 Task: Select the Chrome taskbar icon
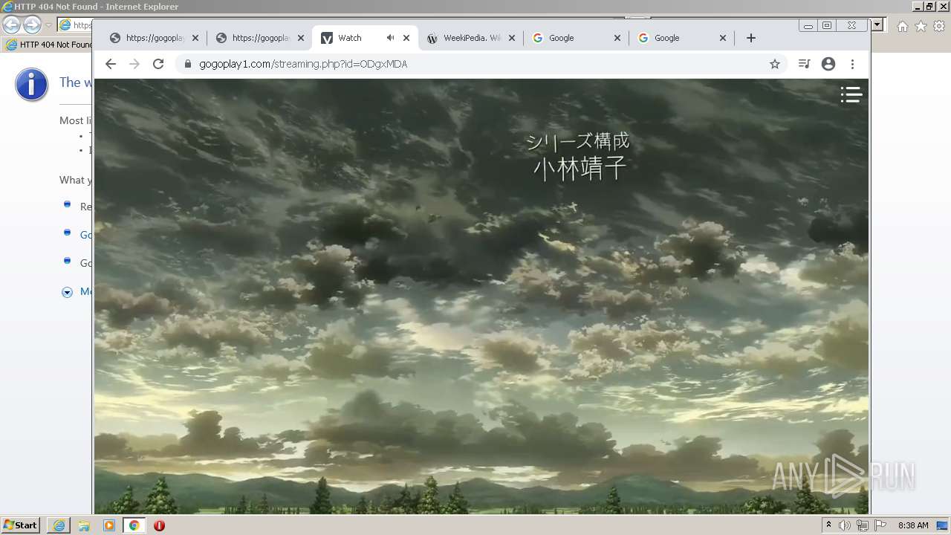point(134,525)
